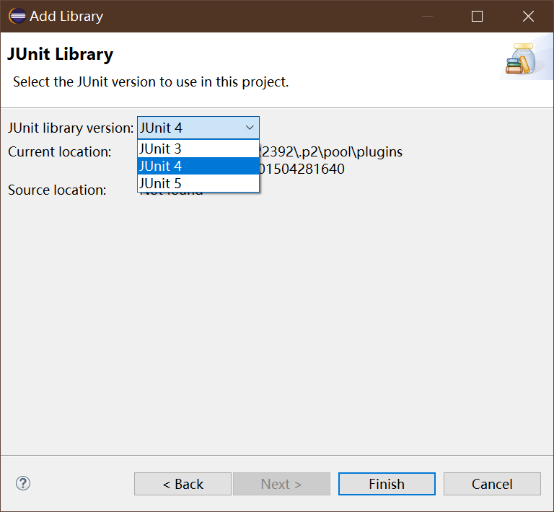Screen dimensions: 554x512
Task: Click the 'Current location:' label
Action: (x=60, y=152)
